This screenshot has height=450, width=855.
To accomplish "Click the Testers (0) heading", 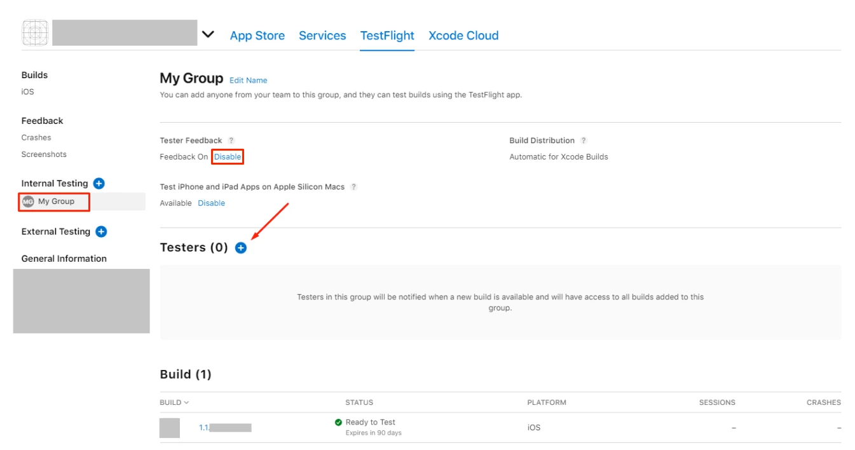I will [194, 248].
